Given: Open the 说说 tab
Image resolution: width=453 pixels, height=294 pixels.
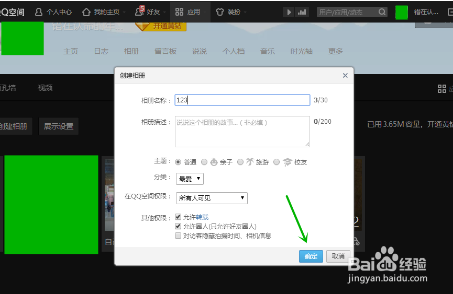Looking at the screenshot, I should [x=200, y=51].
